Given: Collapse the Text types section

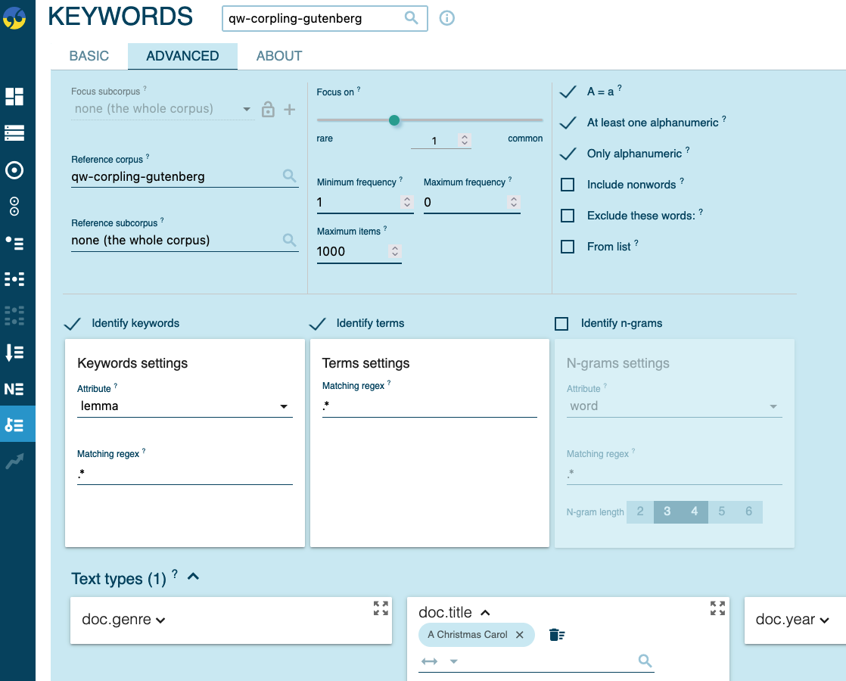Looking at the screenshot, I should point(193,577).
